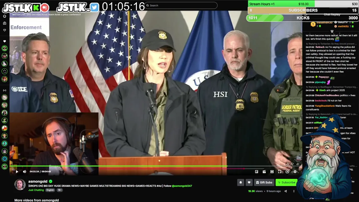Click the Gift Subs button
The image size is (359, 202).
click(x=264, y=182)
